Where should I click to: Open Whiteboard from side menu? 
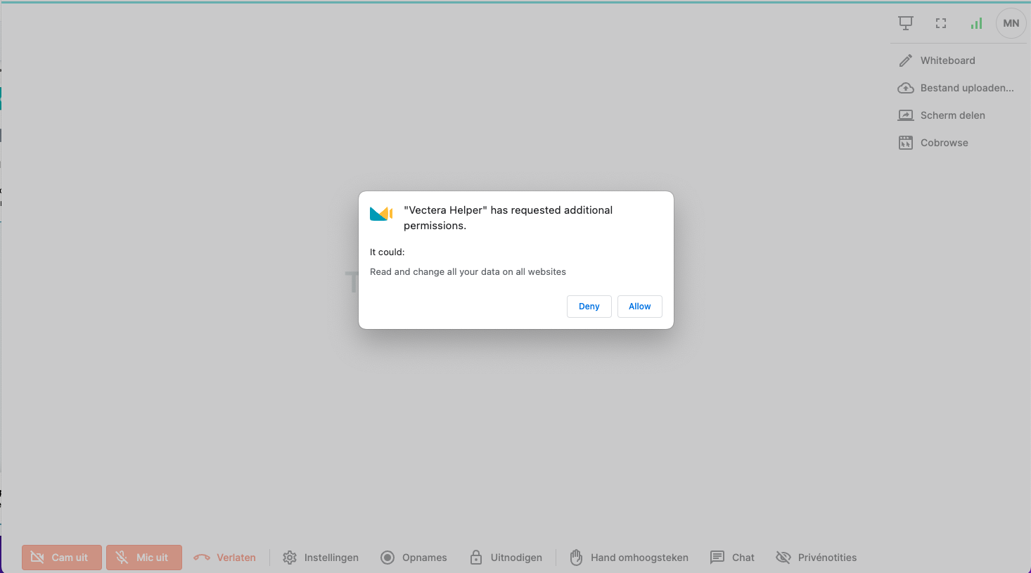[947, 60]
